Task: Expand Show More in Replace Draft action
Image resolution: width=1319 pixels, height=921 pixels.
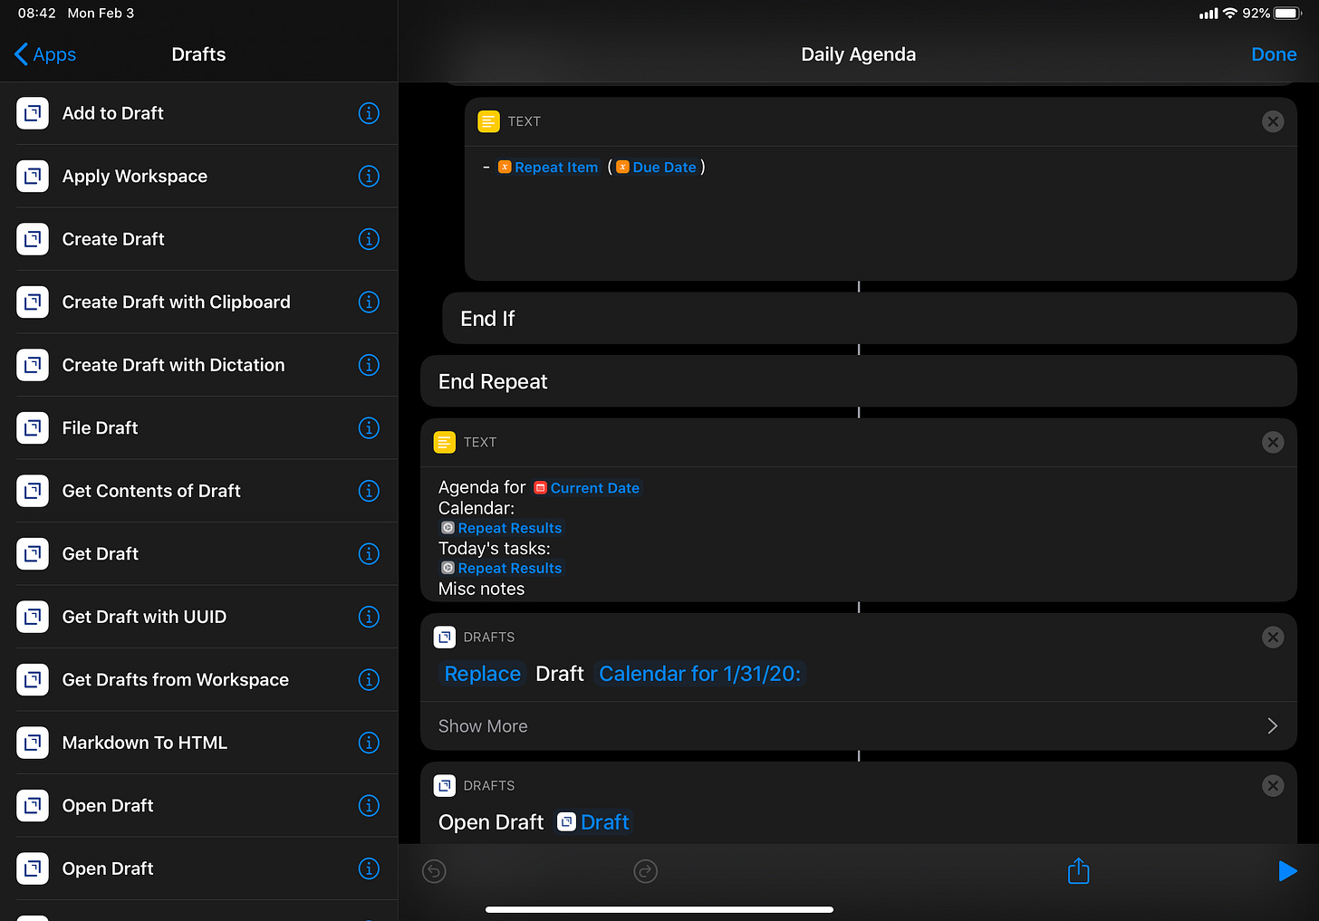Action: click(859, 726)
